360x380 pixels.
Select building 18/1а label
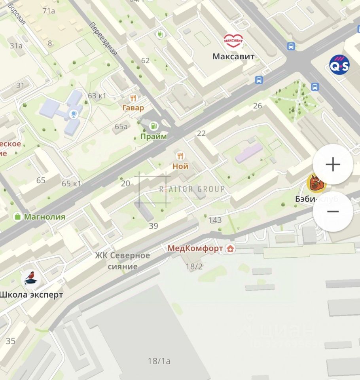click(x=159, y=361)
